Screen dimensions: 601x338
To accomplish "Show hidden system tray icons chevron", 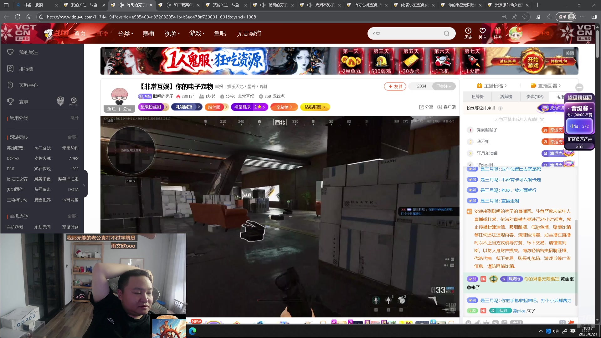I will coord(541,331).
